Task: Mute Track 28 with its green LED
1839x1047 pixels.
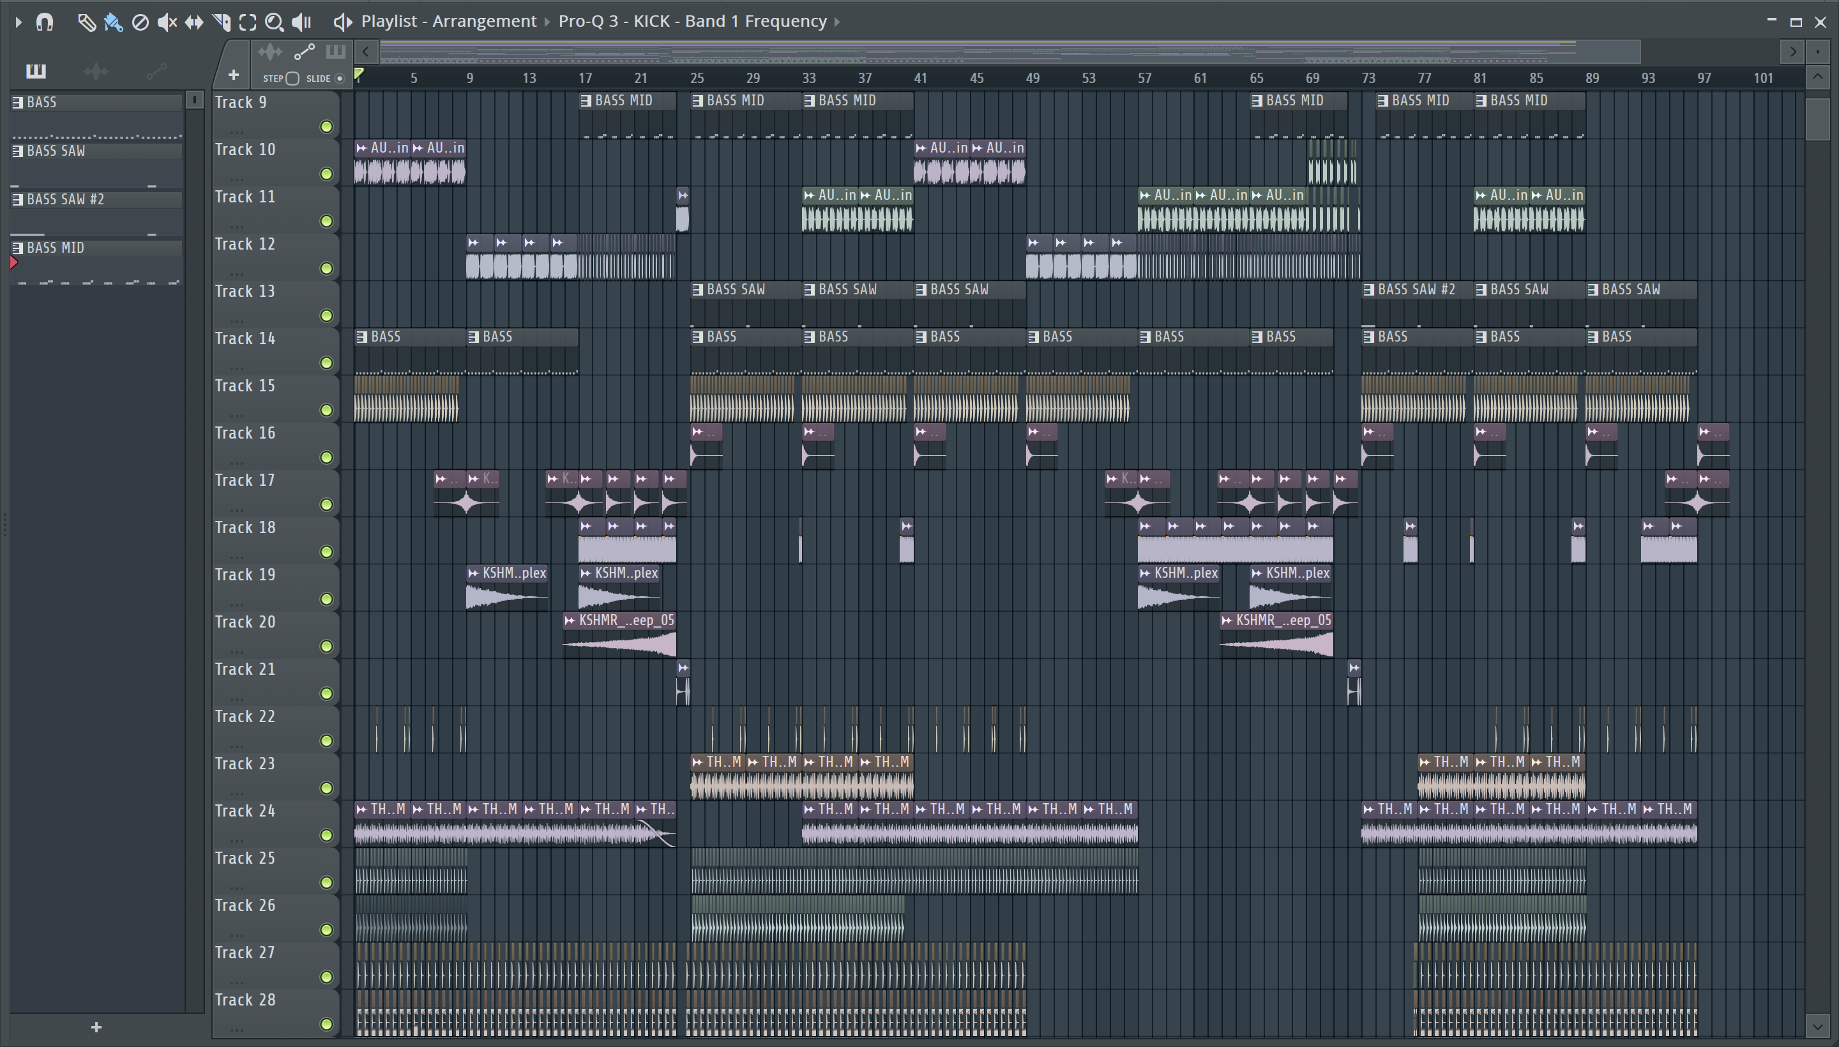Action: click(x=326, y=1025)
